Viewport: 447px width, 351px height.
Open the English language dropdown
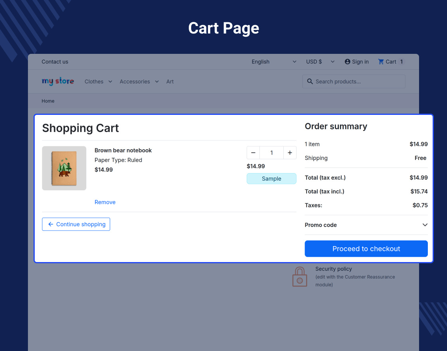point(274,61)
